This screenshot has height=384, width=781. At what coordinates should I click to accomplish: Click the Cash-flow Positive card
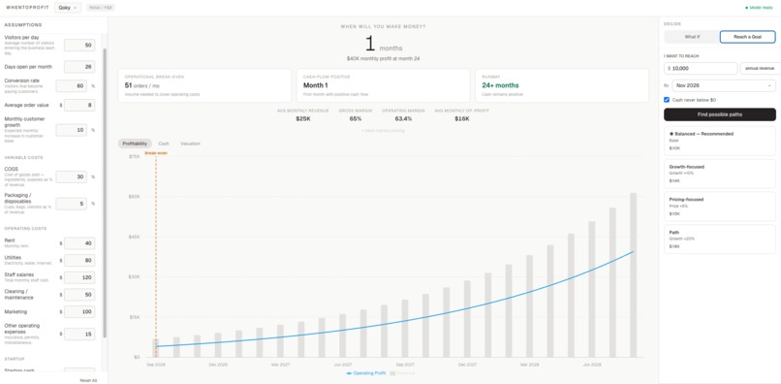383,85
